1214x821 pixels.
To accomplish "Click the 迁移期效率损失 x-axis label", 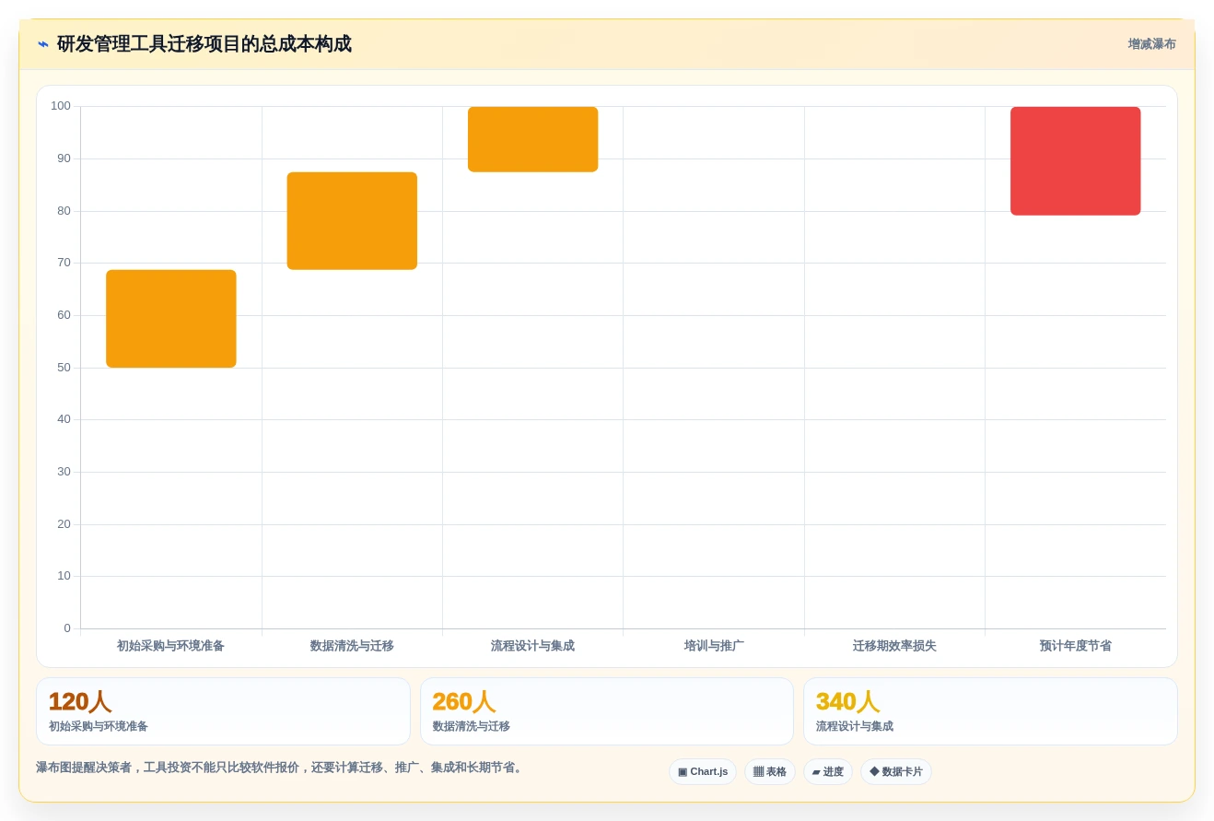I will pyautogui.click(x=894, y=646).
